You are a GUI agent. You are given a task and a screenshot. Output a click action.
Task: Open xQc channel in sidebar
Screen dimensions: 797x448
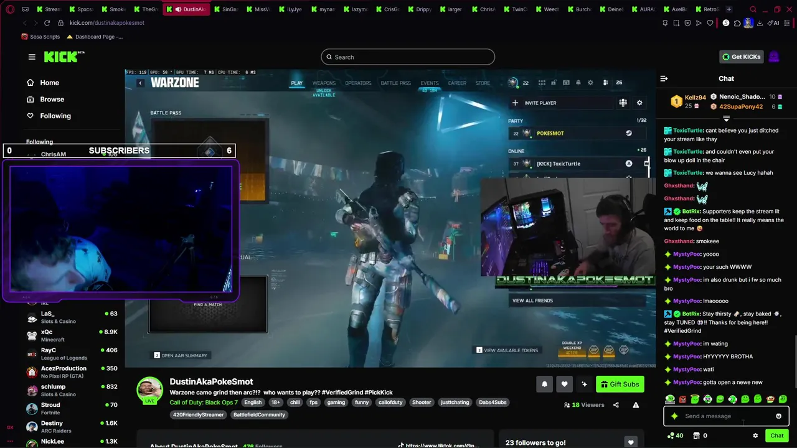(x=72, y=335)
